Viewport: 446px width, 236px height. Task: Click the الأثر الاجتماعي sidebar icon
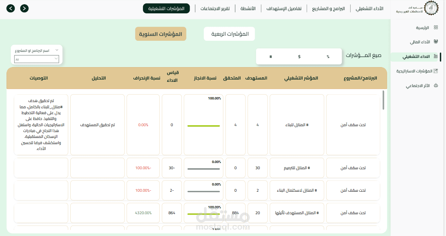pos(436,86)
